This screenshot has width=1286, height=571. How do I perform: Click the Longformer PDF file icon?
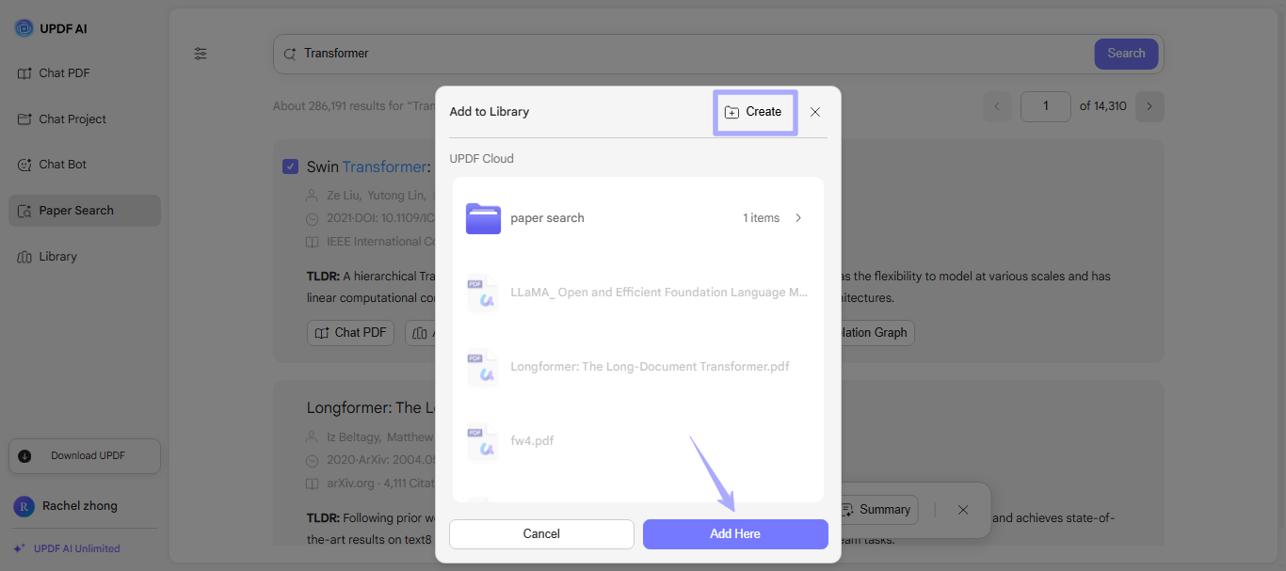pos(483,367)
